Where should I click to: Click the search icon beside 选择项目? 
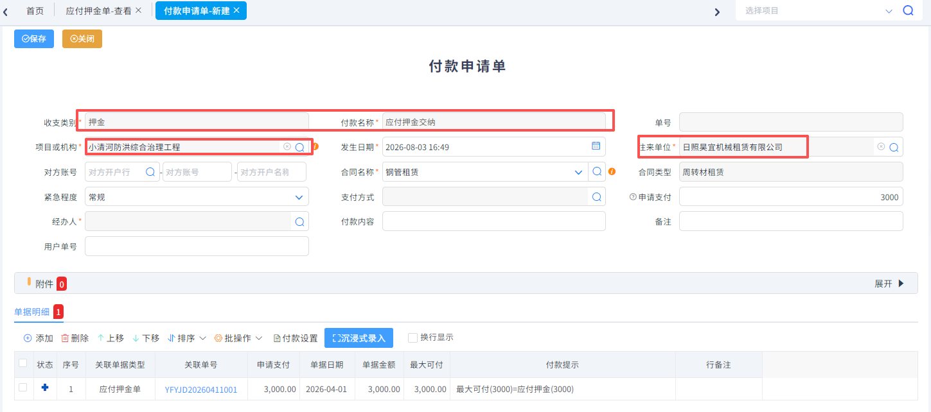pyautogui.click(x=908, y=11)
